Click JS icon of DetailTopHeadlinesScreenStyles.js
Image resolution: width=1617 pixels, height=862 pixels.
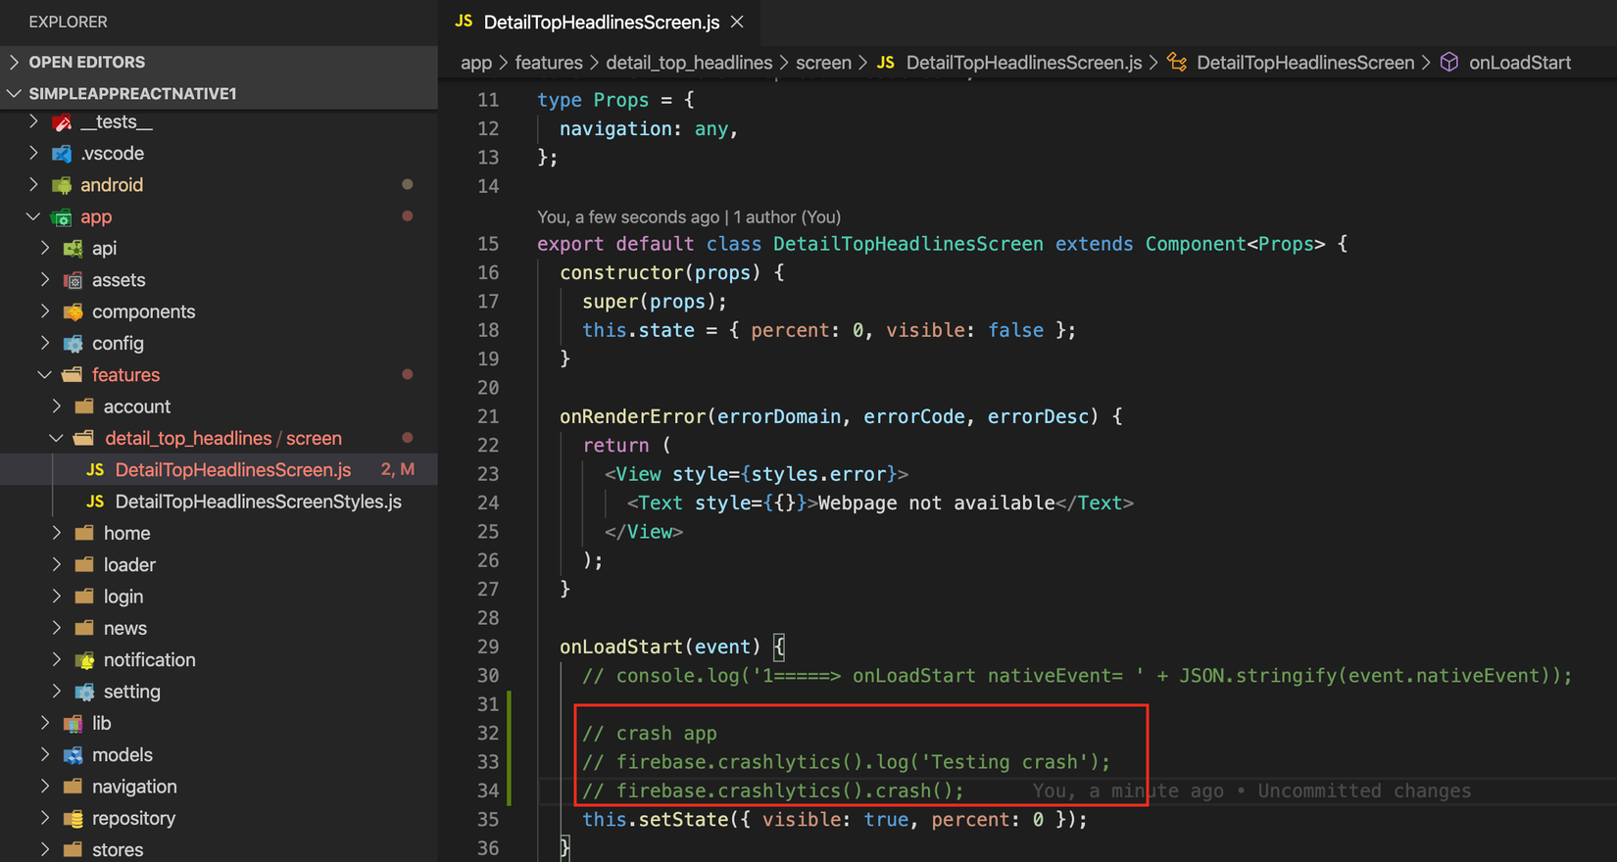(95, 502)
